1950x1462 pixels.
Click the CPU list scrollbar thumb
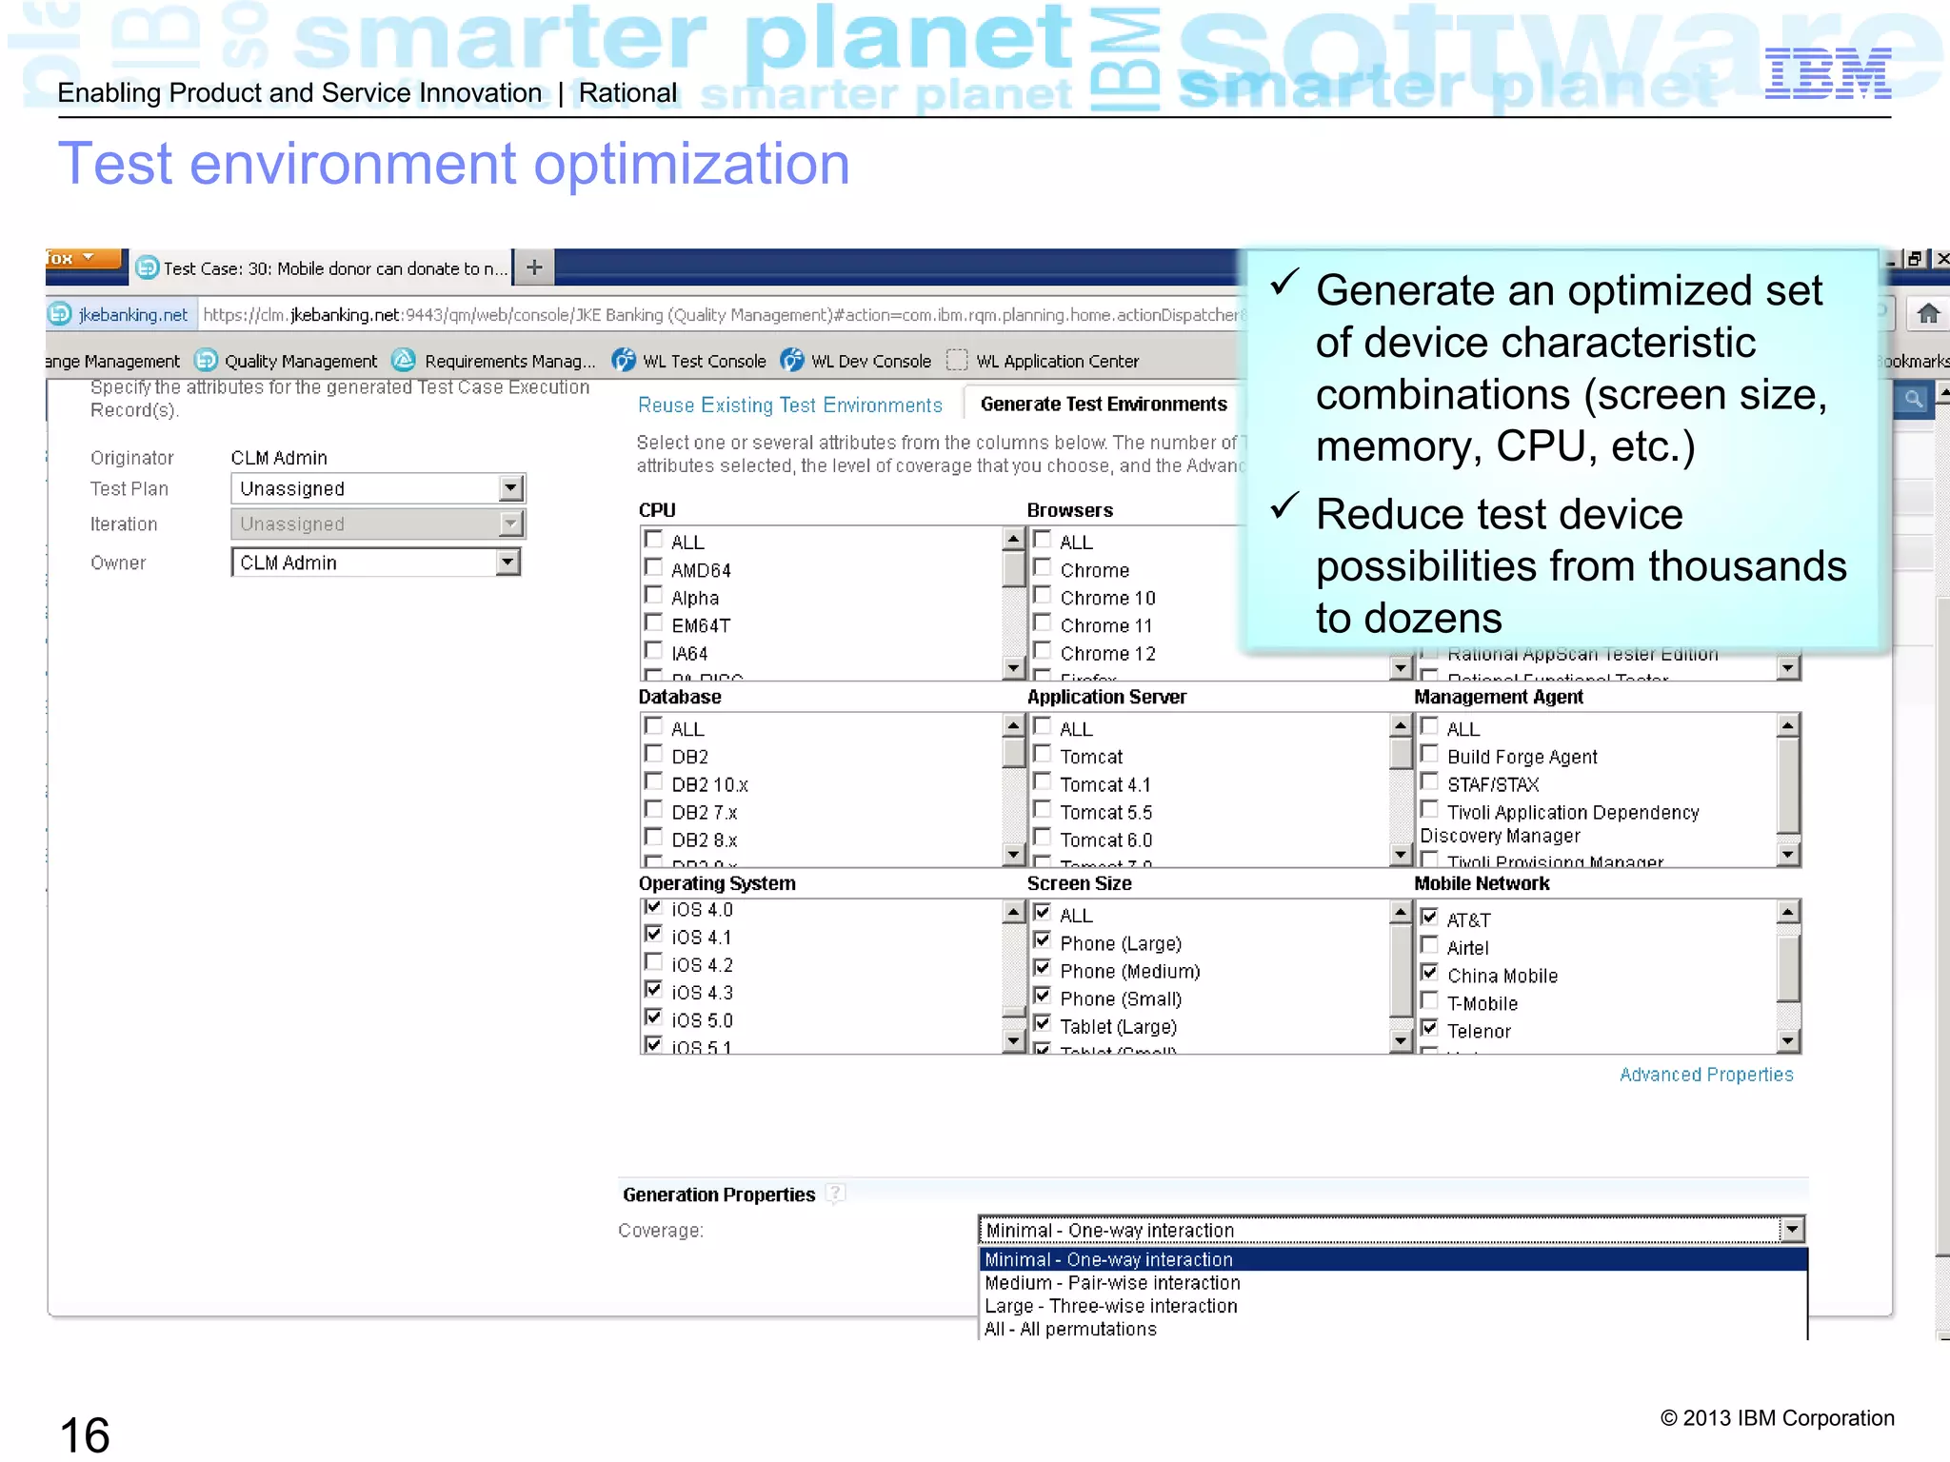(1013, 568)
